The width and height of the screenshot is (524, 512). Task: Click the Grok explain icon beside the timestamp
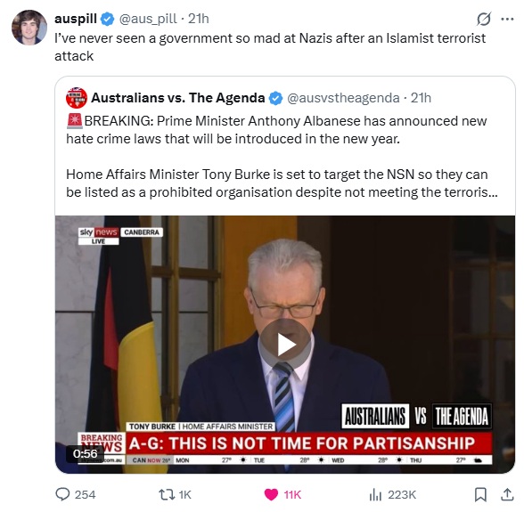point(484,19)
